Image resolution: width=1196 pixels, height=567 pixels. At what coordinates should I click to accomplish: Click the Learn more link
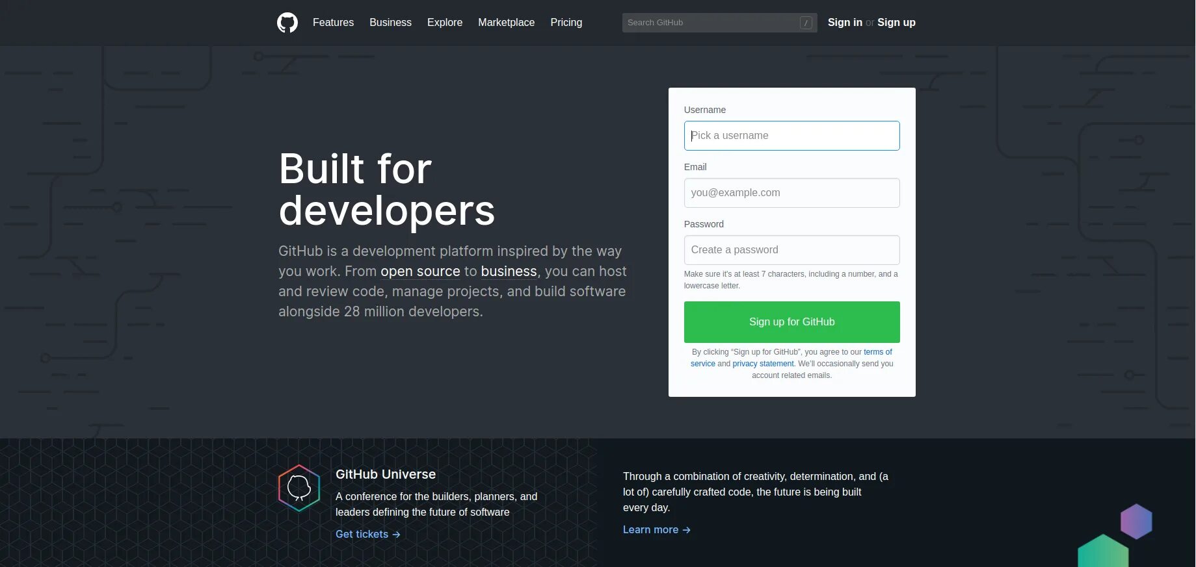click(656, 529)
